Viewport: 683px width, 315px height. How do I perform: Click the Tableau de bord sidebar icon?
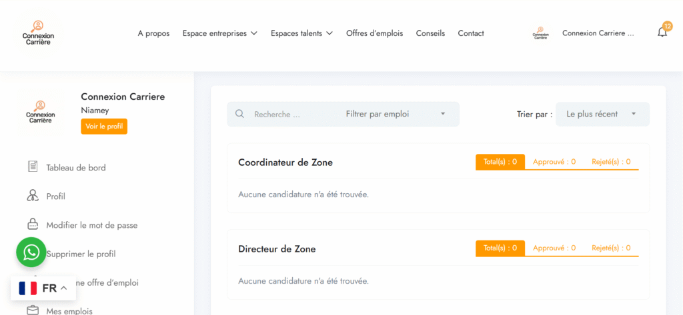tap(33, 167)
